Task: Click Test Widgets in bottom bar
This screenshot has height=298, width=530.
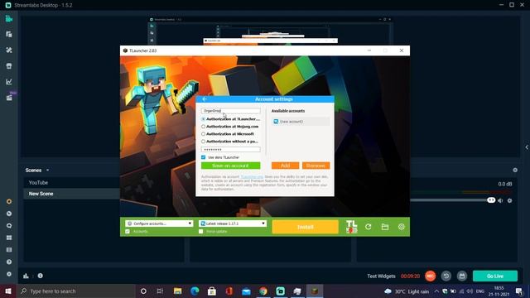Action: pyautogui.click(x=381, y=276)
